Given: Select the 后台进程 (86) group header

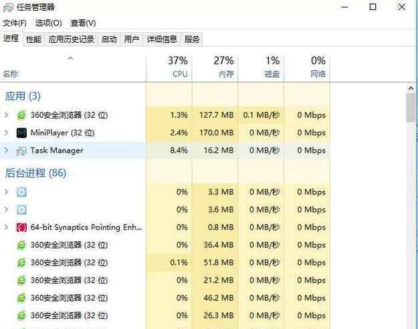Looking at the screenshot, I should [x=35, y=173].
